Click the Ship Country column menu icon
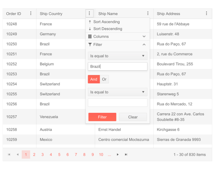215x178 pixels. (x=89, y=13)
